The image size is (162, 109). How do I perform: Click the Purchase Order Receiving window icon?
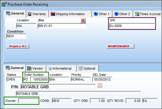(4, 4)
